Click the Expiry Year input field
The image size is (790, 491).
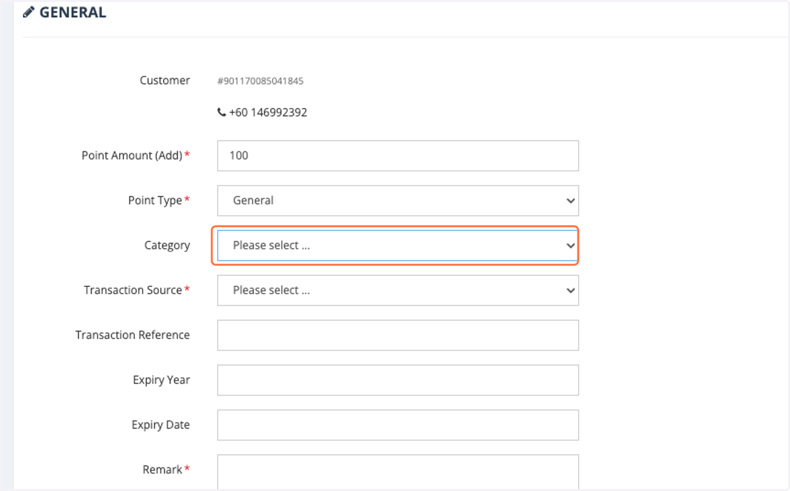[x=398, y=380]
